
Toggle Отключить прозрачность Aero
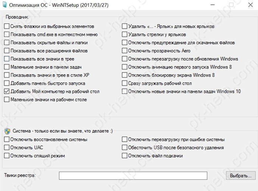pos(125,51)
